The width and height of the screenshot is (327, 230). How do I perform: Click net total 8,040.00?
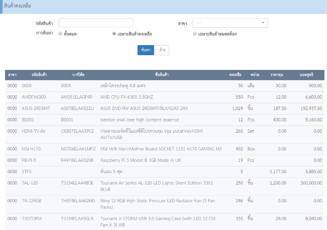pyautogui.click(x=313, y=219)
